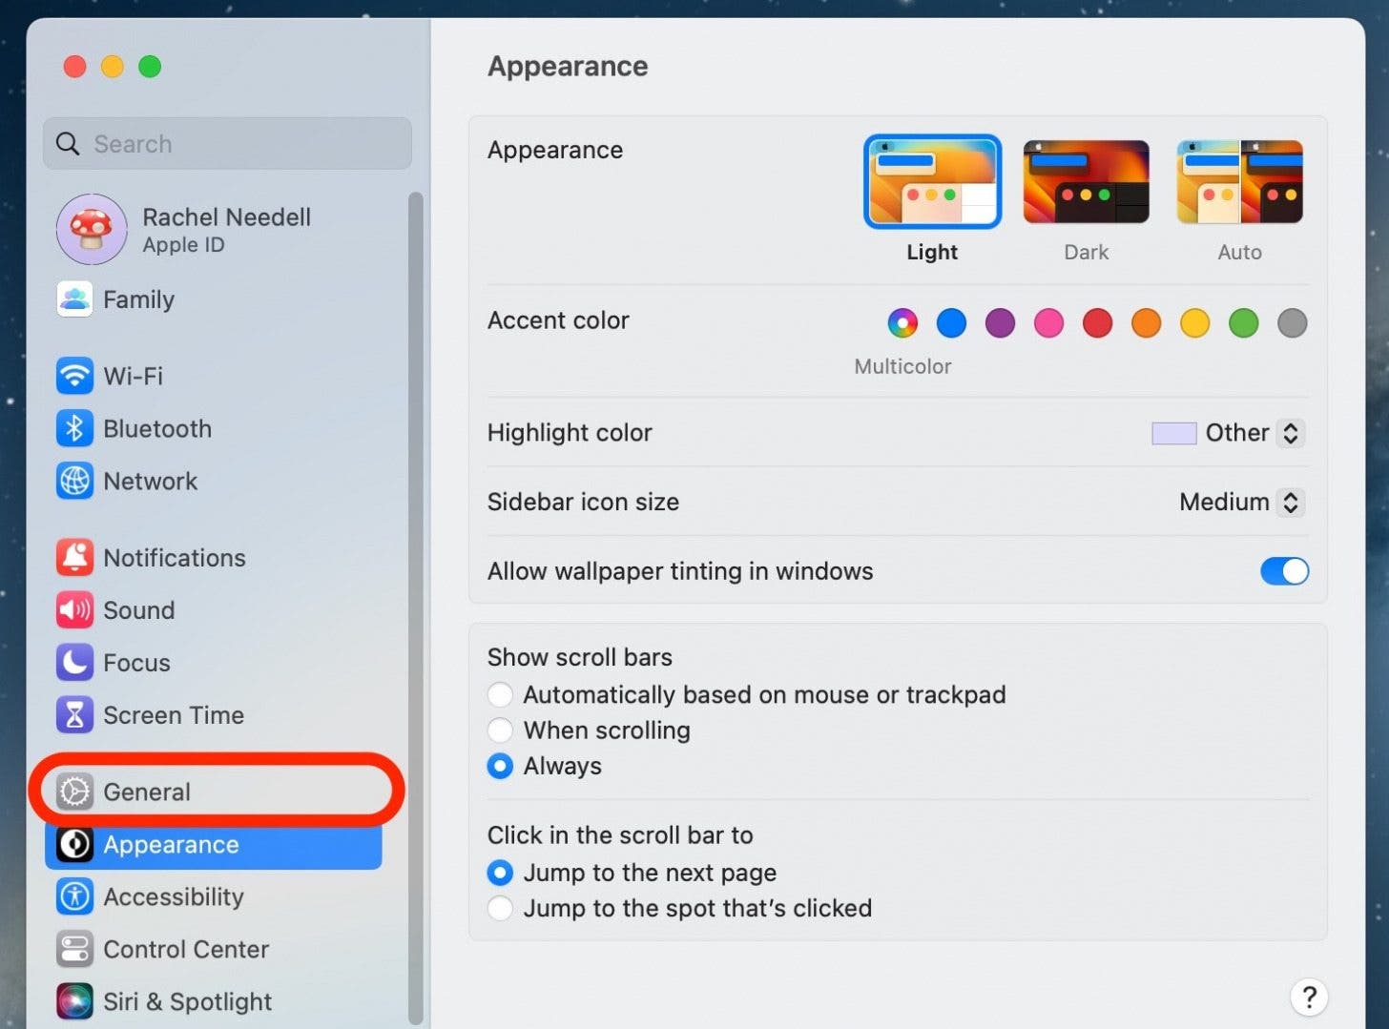Open Control Center in the sidebar
The width and height of the screenshot is (1389, 1029).
(162, 949)
